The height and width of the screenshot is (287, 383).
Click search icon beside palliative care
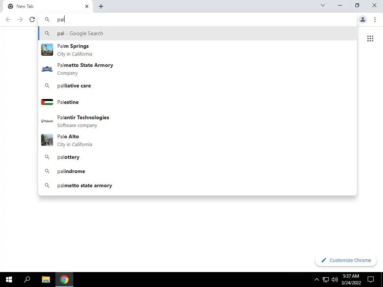47,86
